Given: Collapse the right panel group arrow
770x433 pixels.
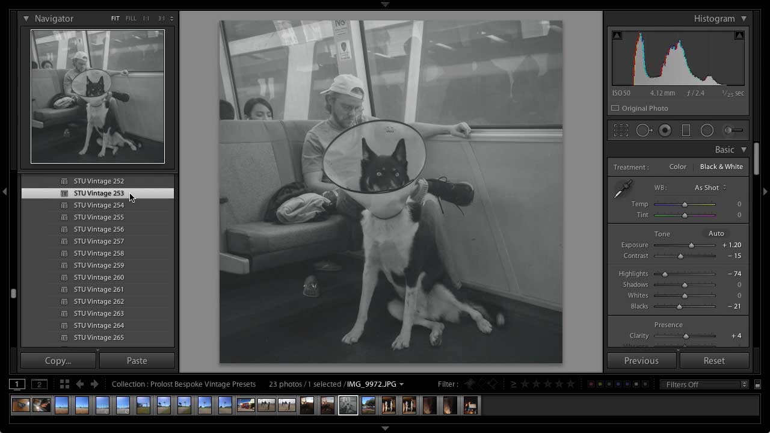Looking at the screenshot, I should tap(765, 192).
